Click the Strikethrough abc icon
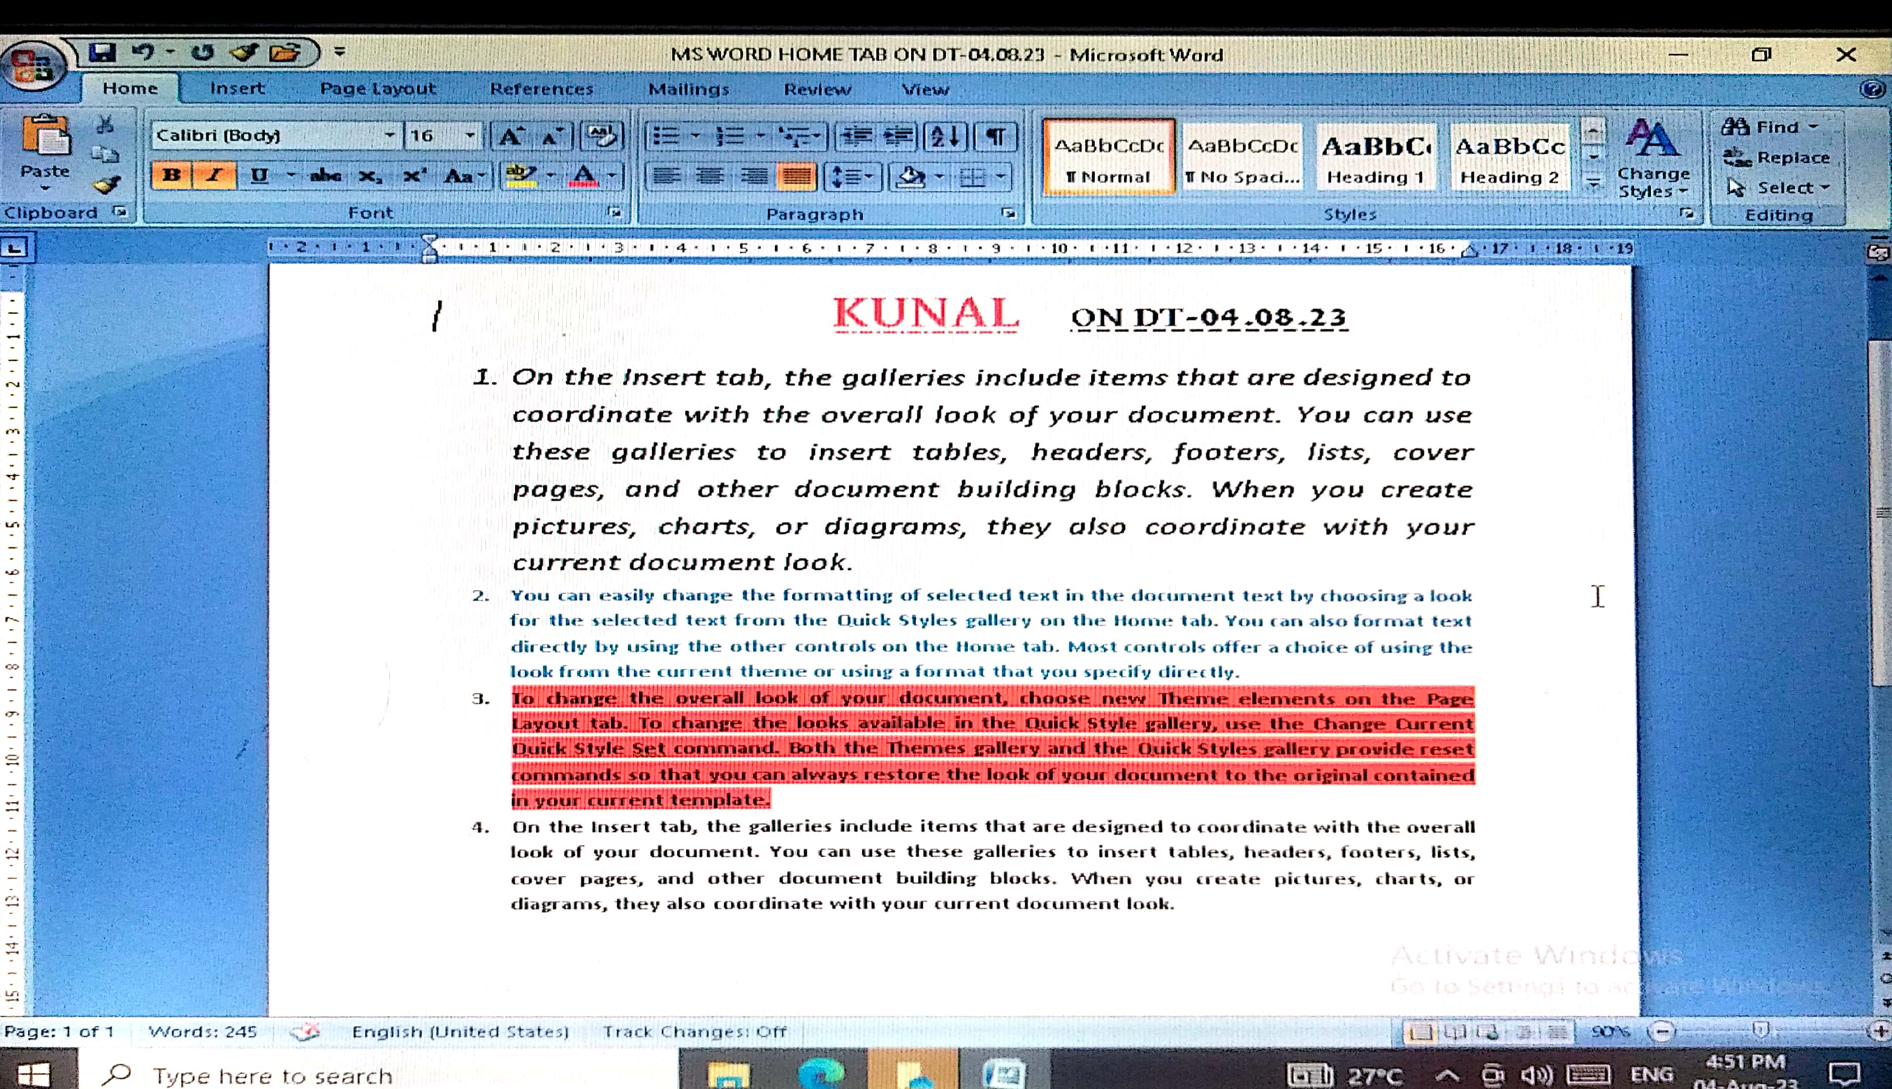 tap(326, 176)
